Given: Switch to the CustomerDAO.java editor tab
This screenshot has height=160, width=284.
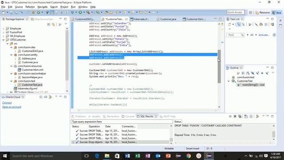Looking at the screenshot, I should tap(85, 19).
